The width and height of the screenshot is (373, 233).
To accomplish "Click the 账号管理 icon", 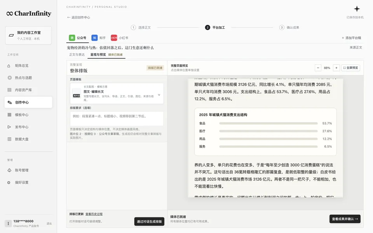I will pyautogui.click(x=9, y=170).
